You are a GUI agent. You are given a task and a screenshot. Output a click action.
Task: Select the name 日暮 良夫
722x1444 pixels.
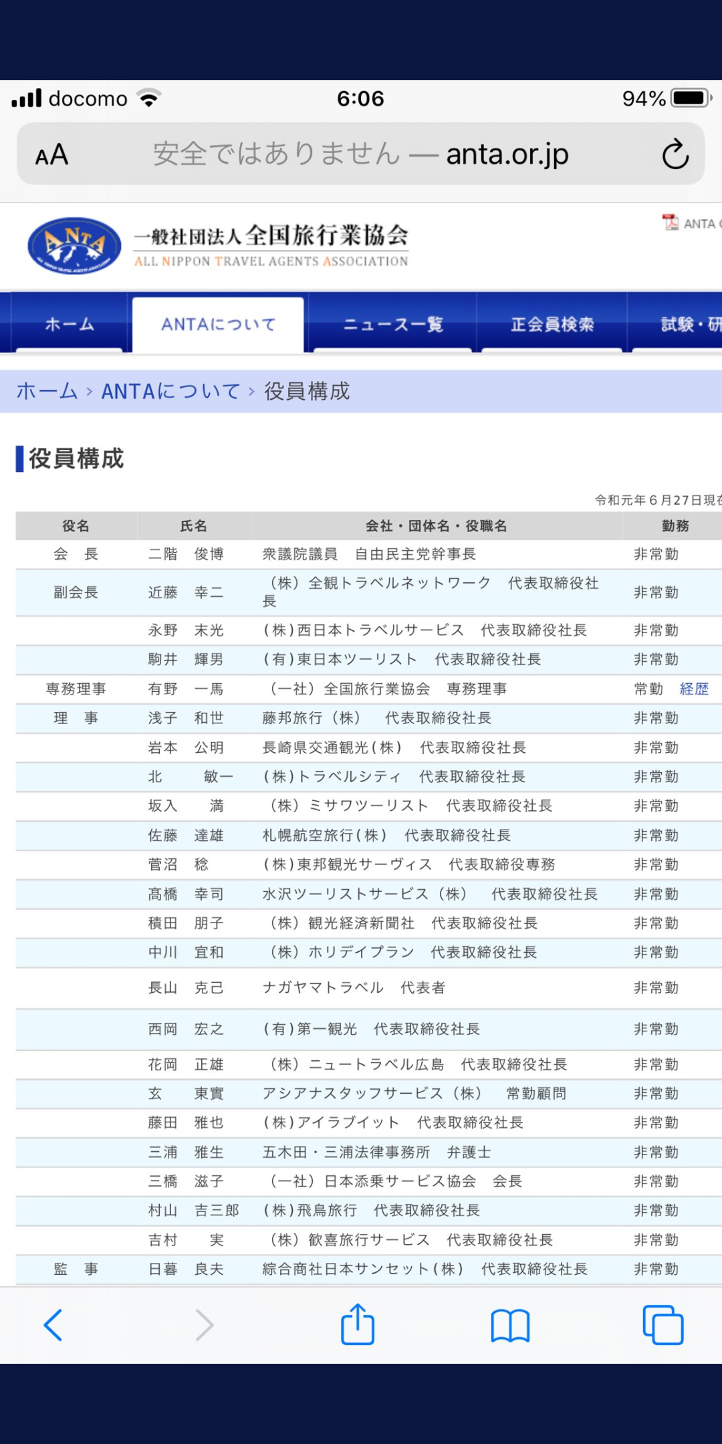pos(186,1270)
